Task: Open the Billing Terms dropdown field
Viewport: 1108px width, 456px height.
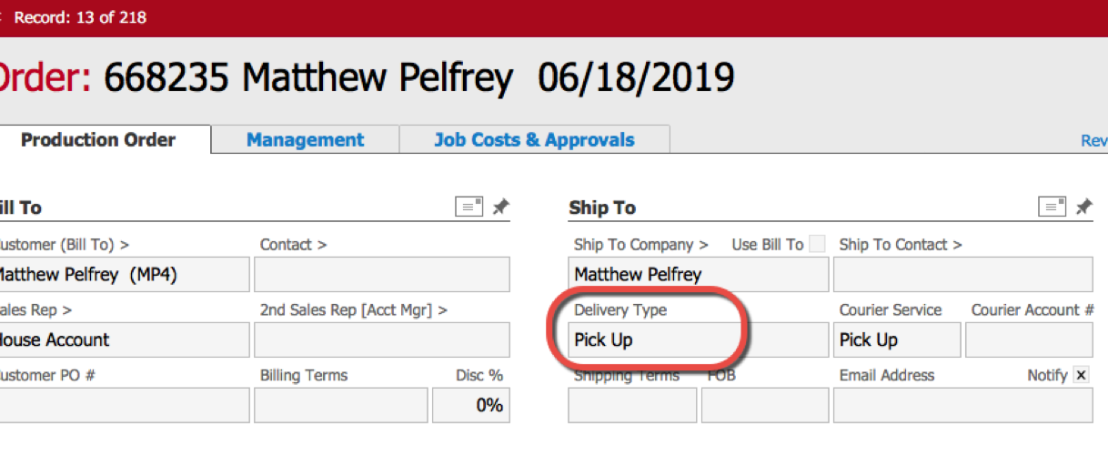Action: [340, 405]
